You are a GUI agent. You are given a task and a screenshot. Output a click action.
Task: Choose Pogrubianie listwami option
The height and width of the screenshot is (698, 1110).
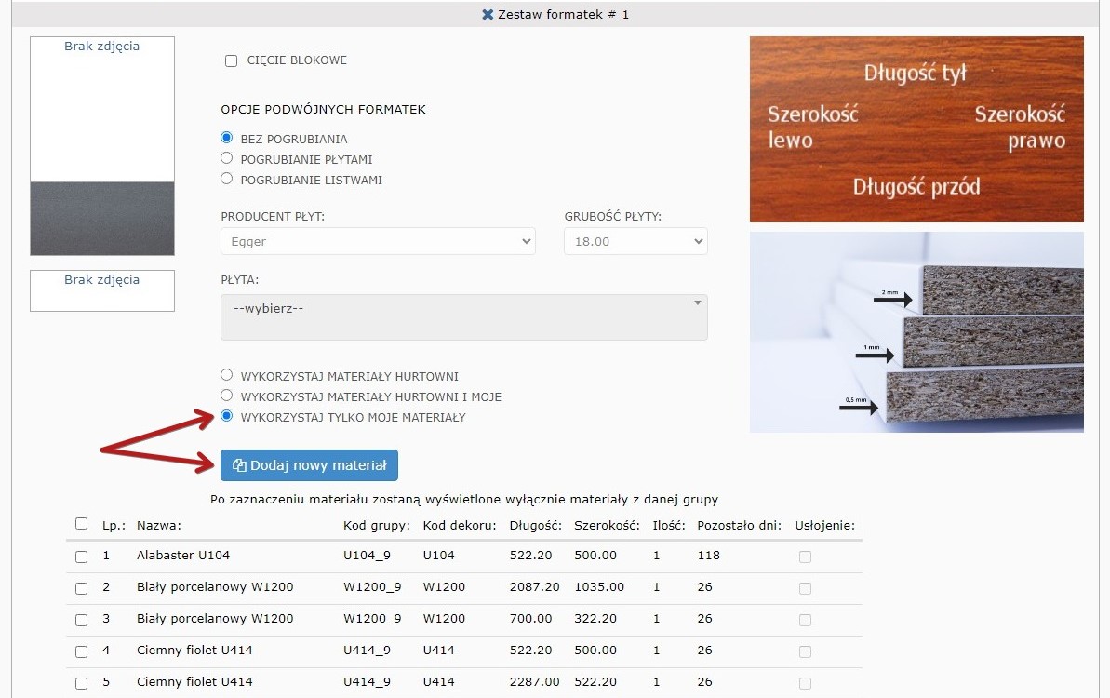coord(227,179)
